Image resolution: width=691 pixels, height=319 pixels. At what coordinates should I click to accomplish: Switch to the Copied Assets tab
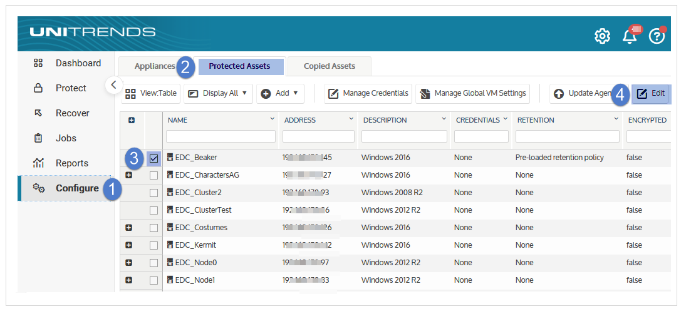329,66
